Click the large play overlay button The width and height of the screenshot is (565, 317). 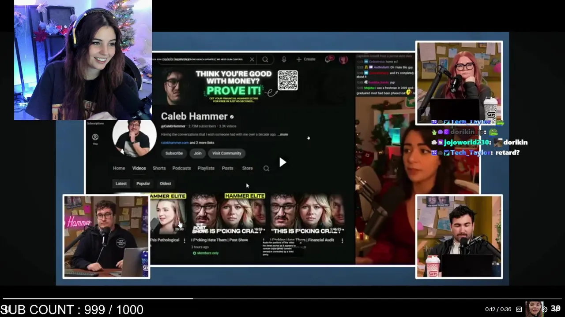coord(282,162)
